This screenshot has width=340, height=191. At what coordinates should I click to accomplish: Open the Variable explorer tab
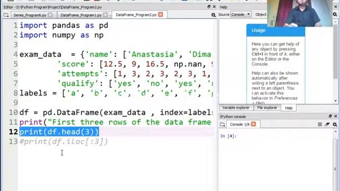coord(236,108)
